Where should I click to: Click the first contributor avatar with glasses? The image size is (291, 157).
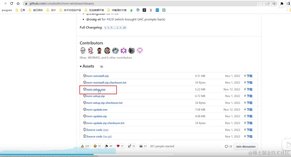(x=83, y=51)
